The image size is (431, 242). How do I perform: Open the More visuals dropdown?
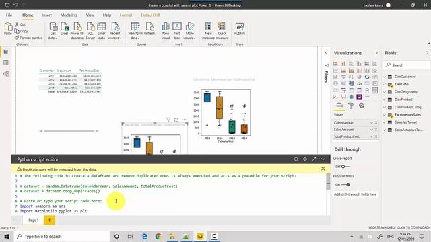coord(189,31)
